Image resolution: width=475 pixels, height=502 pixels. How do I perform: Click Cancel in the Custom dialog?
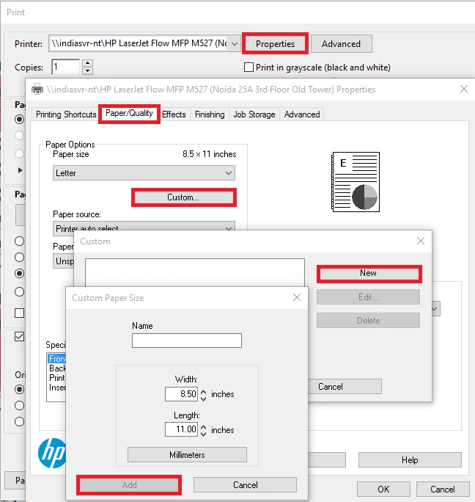(x=345, y=387)
